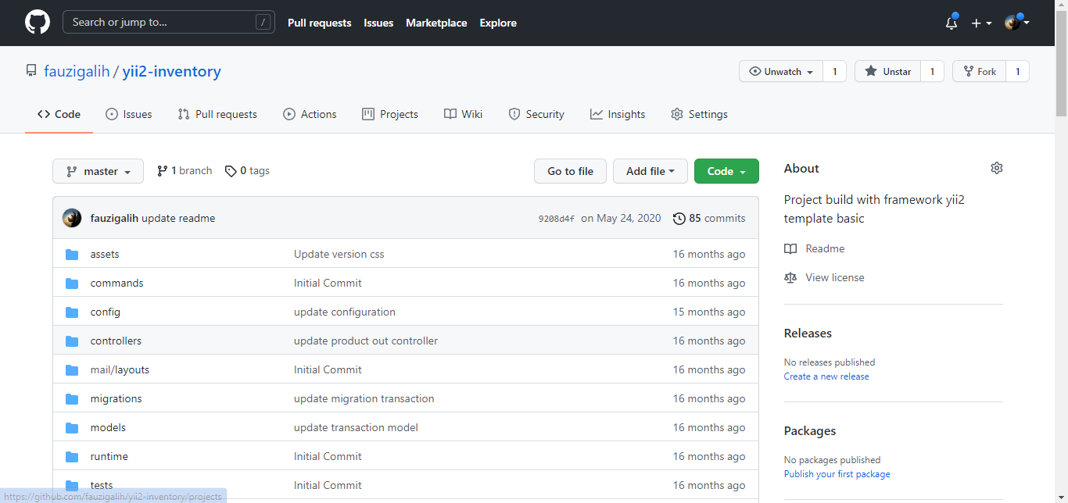Open Marketplace in top navigation
1068x503 pixels.
tap(436, 23)
